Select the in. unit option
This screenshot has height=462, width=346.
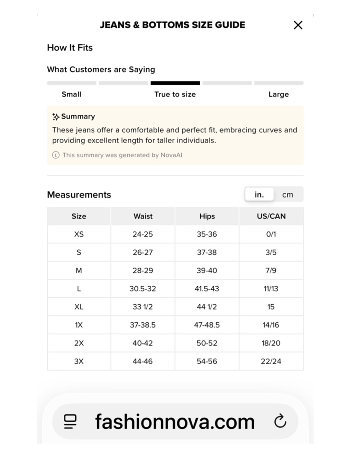click(259, 194)
